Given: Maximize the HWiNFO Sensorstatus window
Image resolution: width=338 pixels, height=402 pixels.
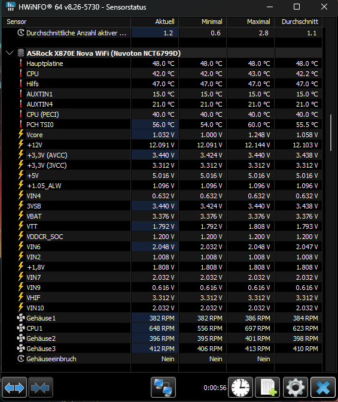Looking at the screenshot, I should coord(297,7).
